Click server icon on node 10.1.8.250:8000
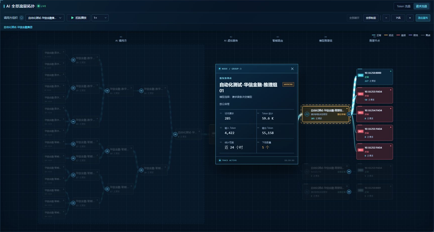Viewport: 434px width, 232px height. pos(360,75)
